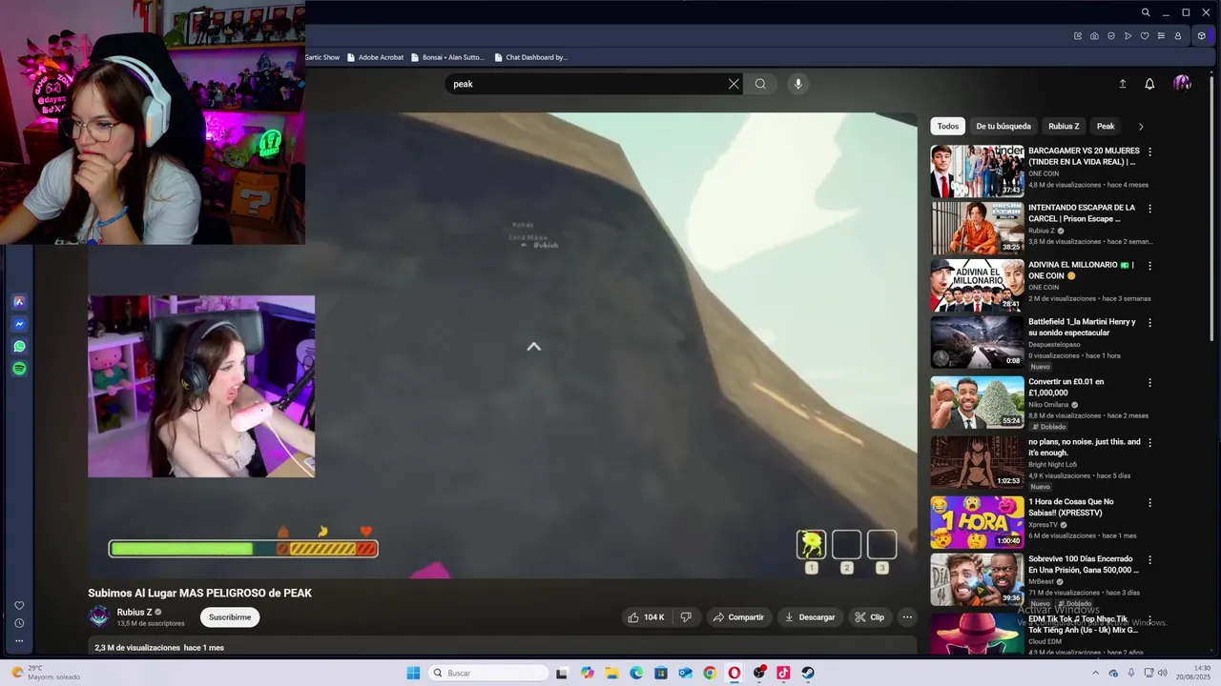Clear the YouTube search box text
The image size is (1221, 686).
[734, 84]
